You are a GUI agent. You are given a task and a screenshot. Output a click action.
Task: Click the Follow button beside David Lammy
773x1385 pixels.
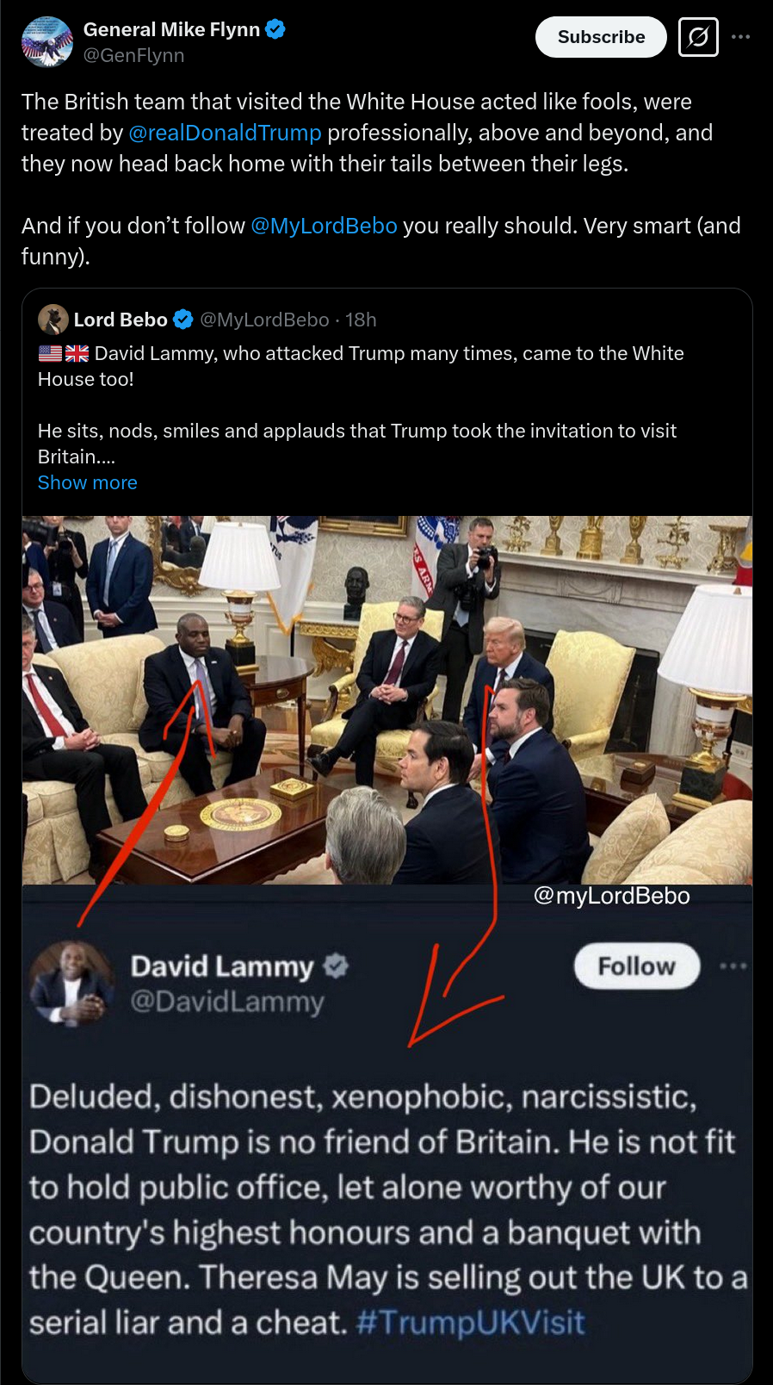point(637,966)
